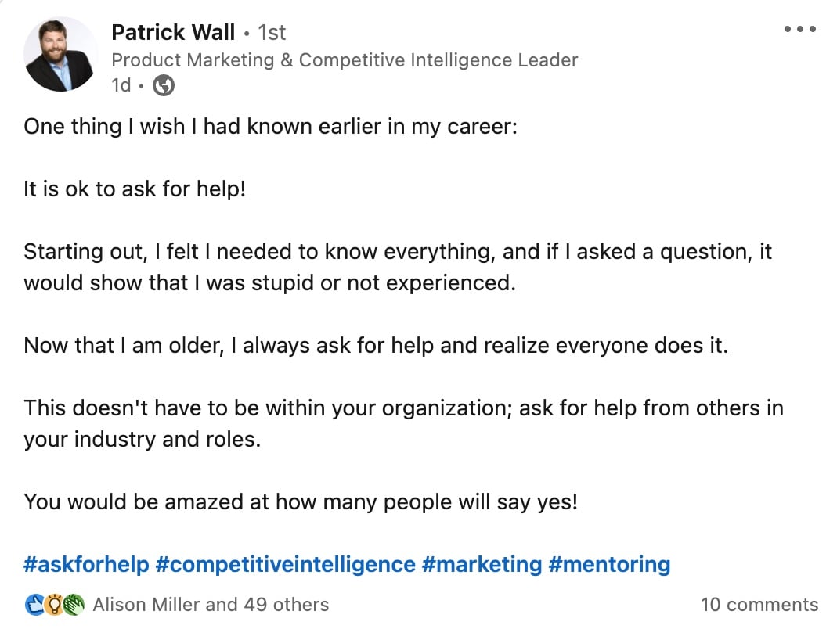Image resolution: width=837 pixels, height=629 pixels.
Task: Click the lightbulb insightful reaction icon
Action: (54, 605)
